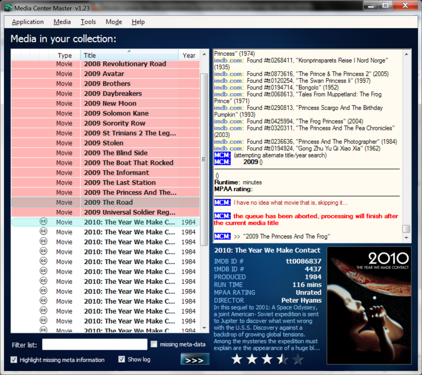This screenshot has width=422, height=375.
Task: Minimize the Media Center Master window
Action: pos(372,5)
